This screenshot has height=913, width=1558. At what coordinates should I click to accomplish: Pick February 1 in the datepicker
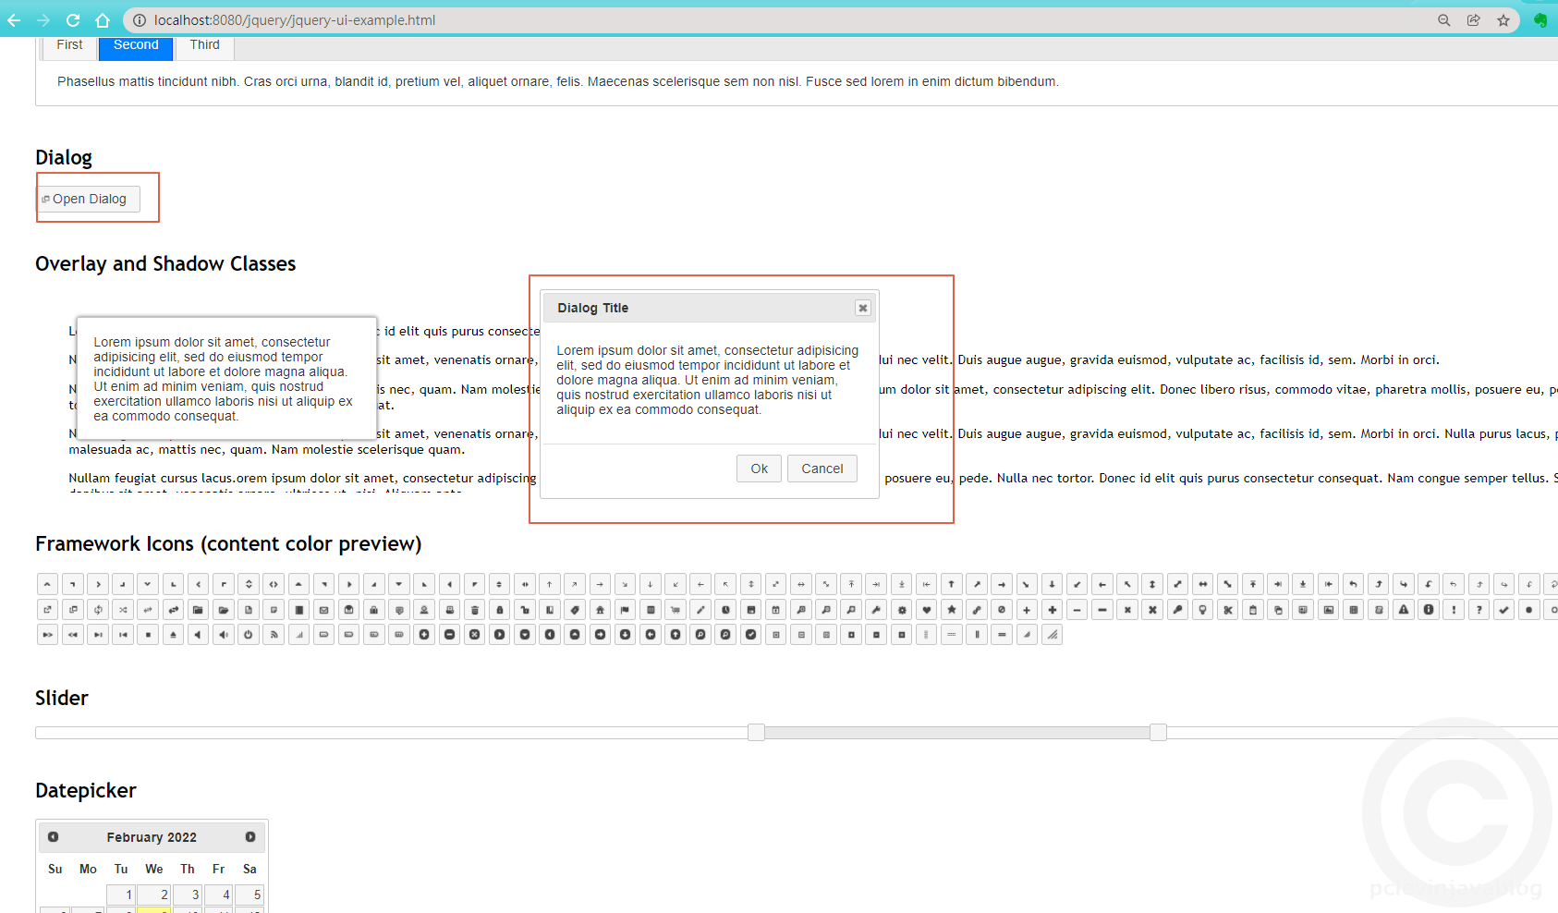coord(121,895)
